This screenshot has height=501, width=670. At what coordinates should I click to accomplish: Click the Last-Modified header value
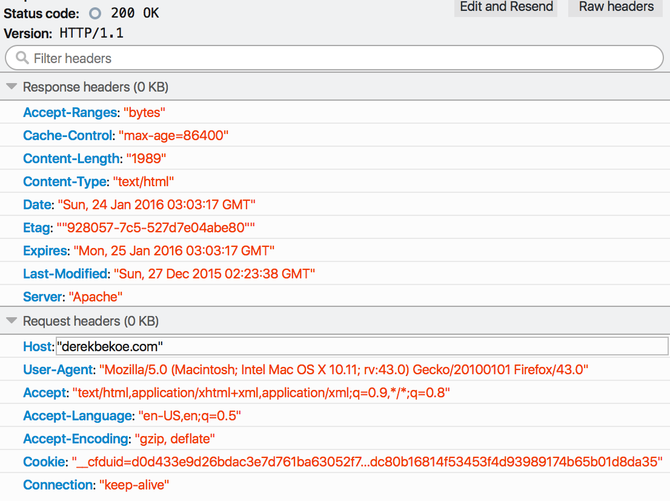coord(214,274)
